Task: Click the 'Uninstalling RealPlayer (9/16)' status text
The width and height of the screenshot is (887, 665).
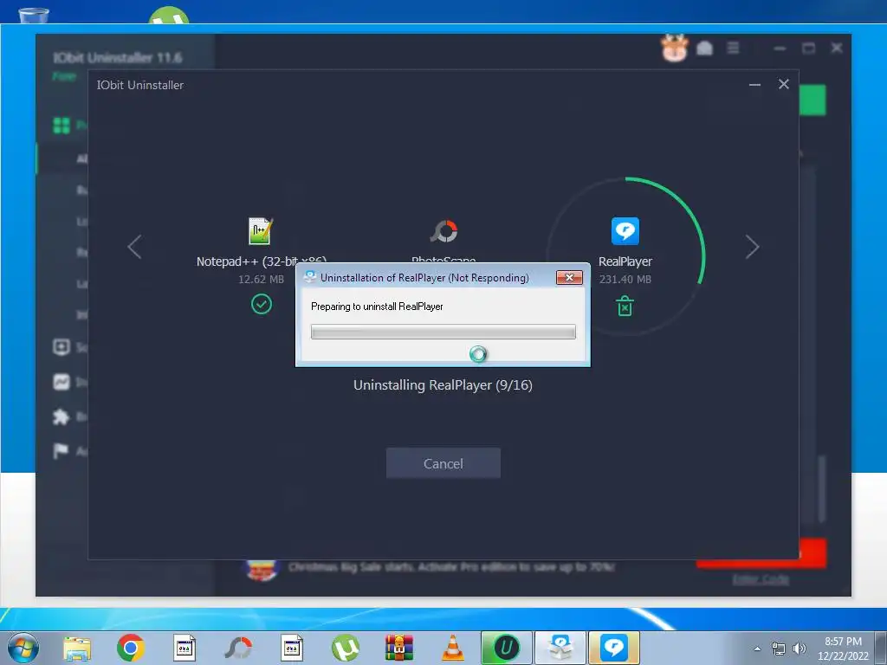Action: click(x=443, y=385)
